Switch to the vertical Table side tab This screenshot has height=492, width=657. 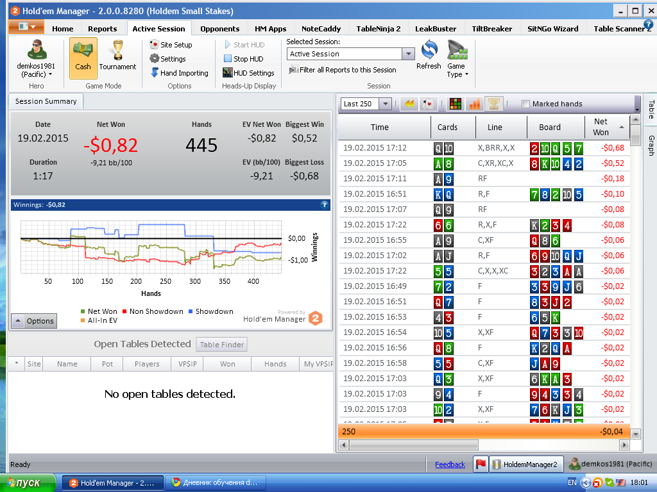(x=651, y=109)
